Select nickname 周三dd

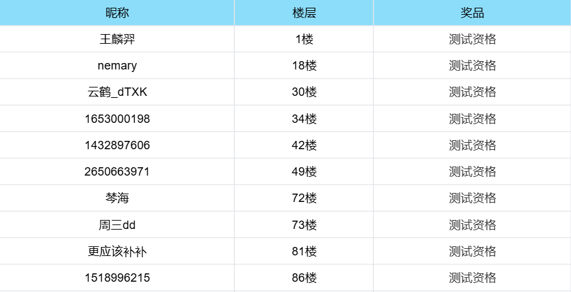click(117, 224)
